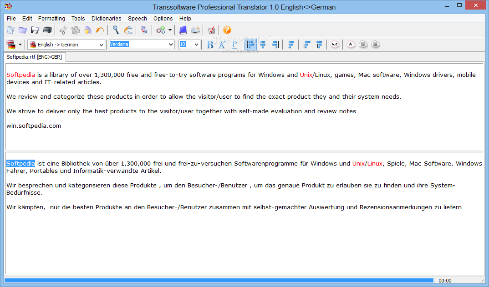The image size is (489, 287).
Task: Add a dictionary entry with open-book plus icon
Action: point(195,30)
